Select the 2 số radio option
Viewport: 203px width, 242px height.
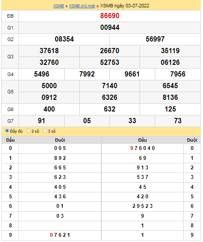coord(28,131)
